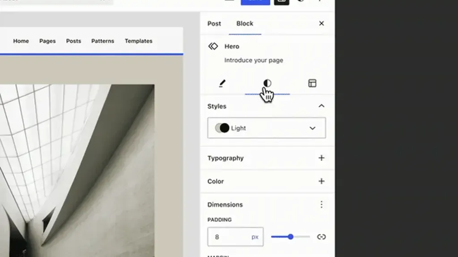Open Dimensions options three-dot menu
The height and width of the screenshot is (257, 458).
coord(321,204)
